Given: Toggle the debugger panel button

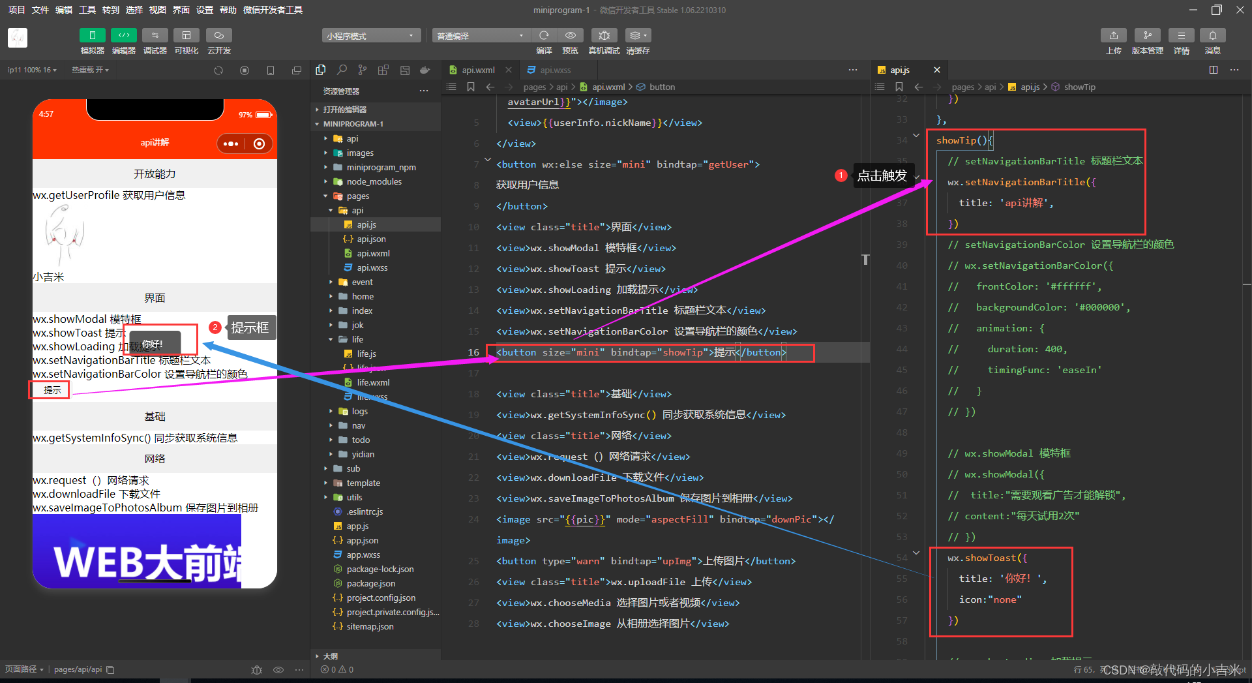Looking at the screenshot, I should (x=155, y=35).
